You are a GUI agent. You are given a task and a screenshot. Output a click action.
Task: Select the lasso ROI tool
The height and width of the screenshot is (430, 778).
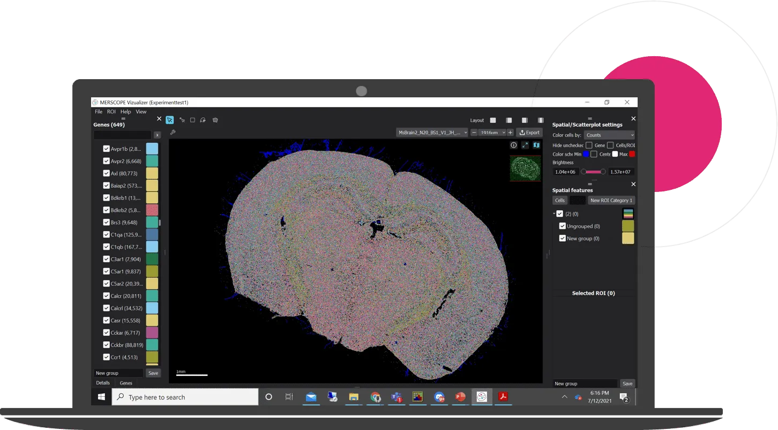pyautogui.click(x=203, y=120)
